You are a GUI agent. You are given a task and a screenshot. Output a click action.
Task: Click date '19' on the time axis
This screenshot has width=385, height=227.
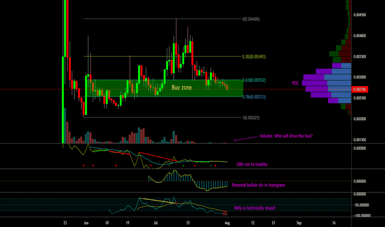click(128, 223)
